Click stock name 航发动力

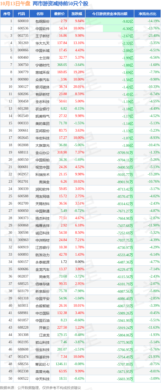point(43,255)
